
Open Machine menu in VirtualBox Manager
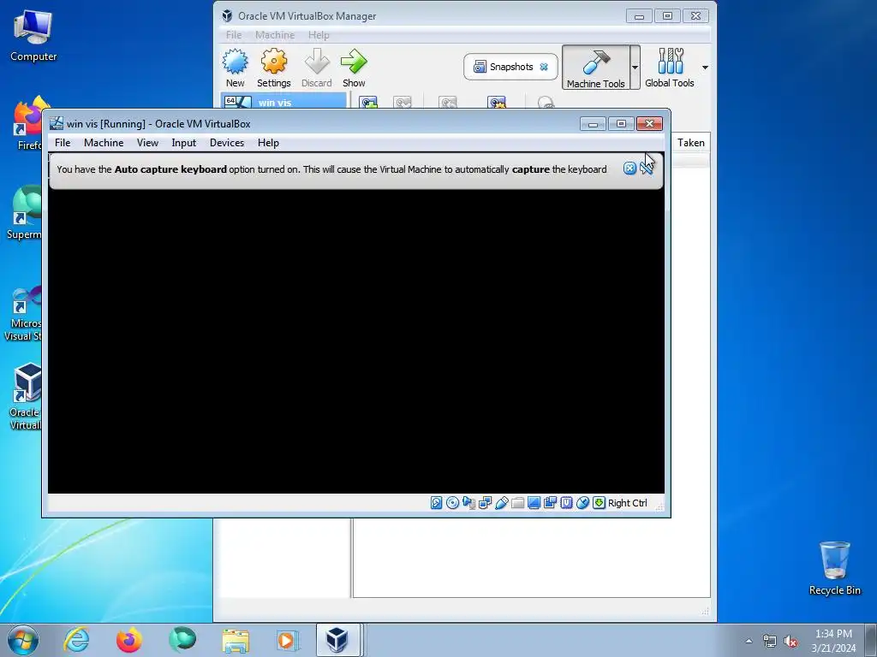[275, 34]
